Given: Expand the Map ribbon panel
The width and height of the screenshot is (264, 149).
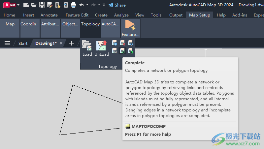Looking at the screenshot, I should click(x=10, y=28).
